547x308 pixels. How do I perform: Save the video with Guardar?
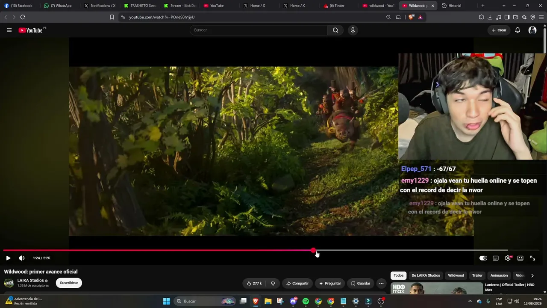(x=361, y=283)
